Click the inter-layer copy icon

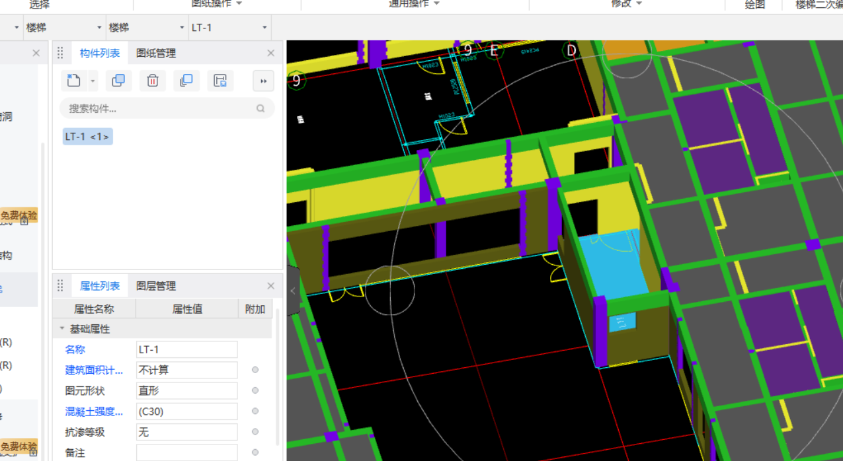[186, 81]
